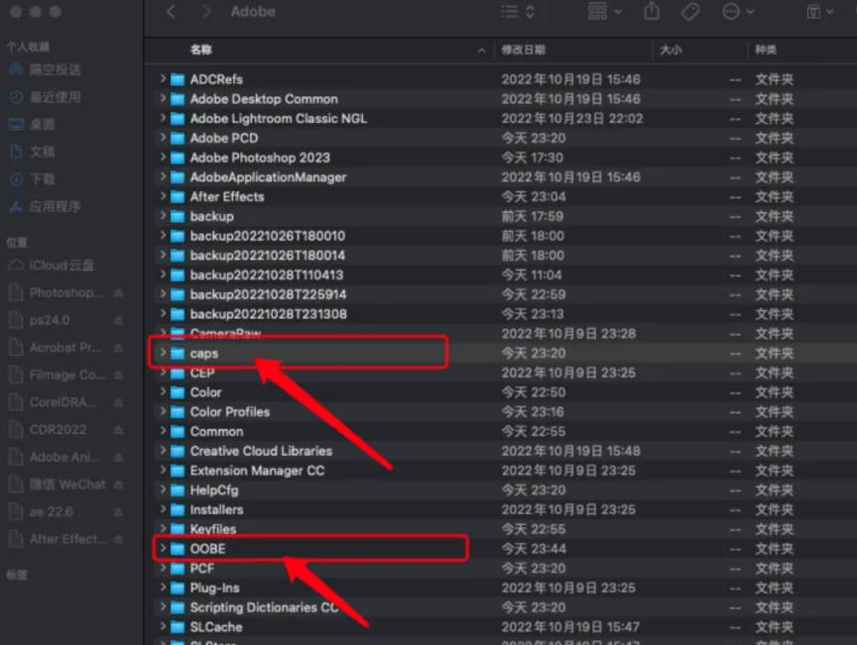Eject the Acrobat Pr... volume
This screenshot has width=857, height=645.
point(119,348)
